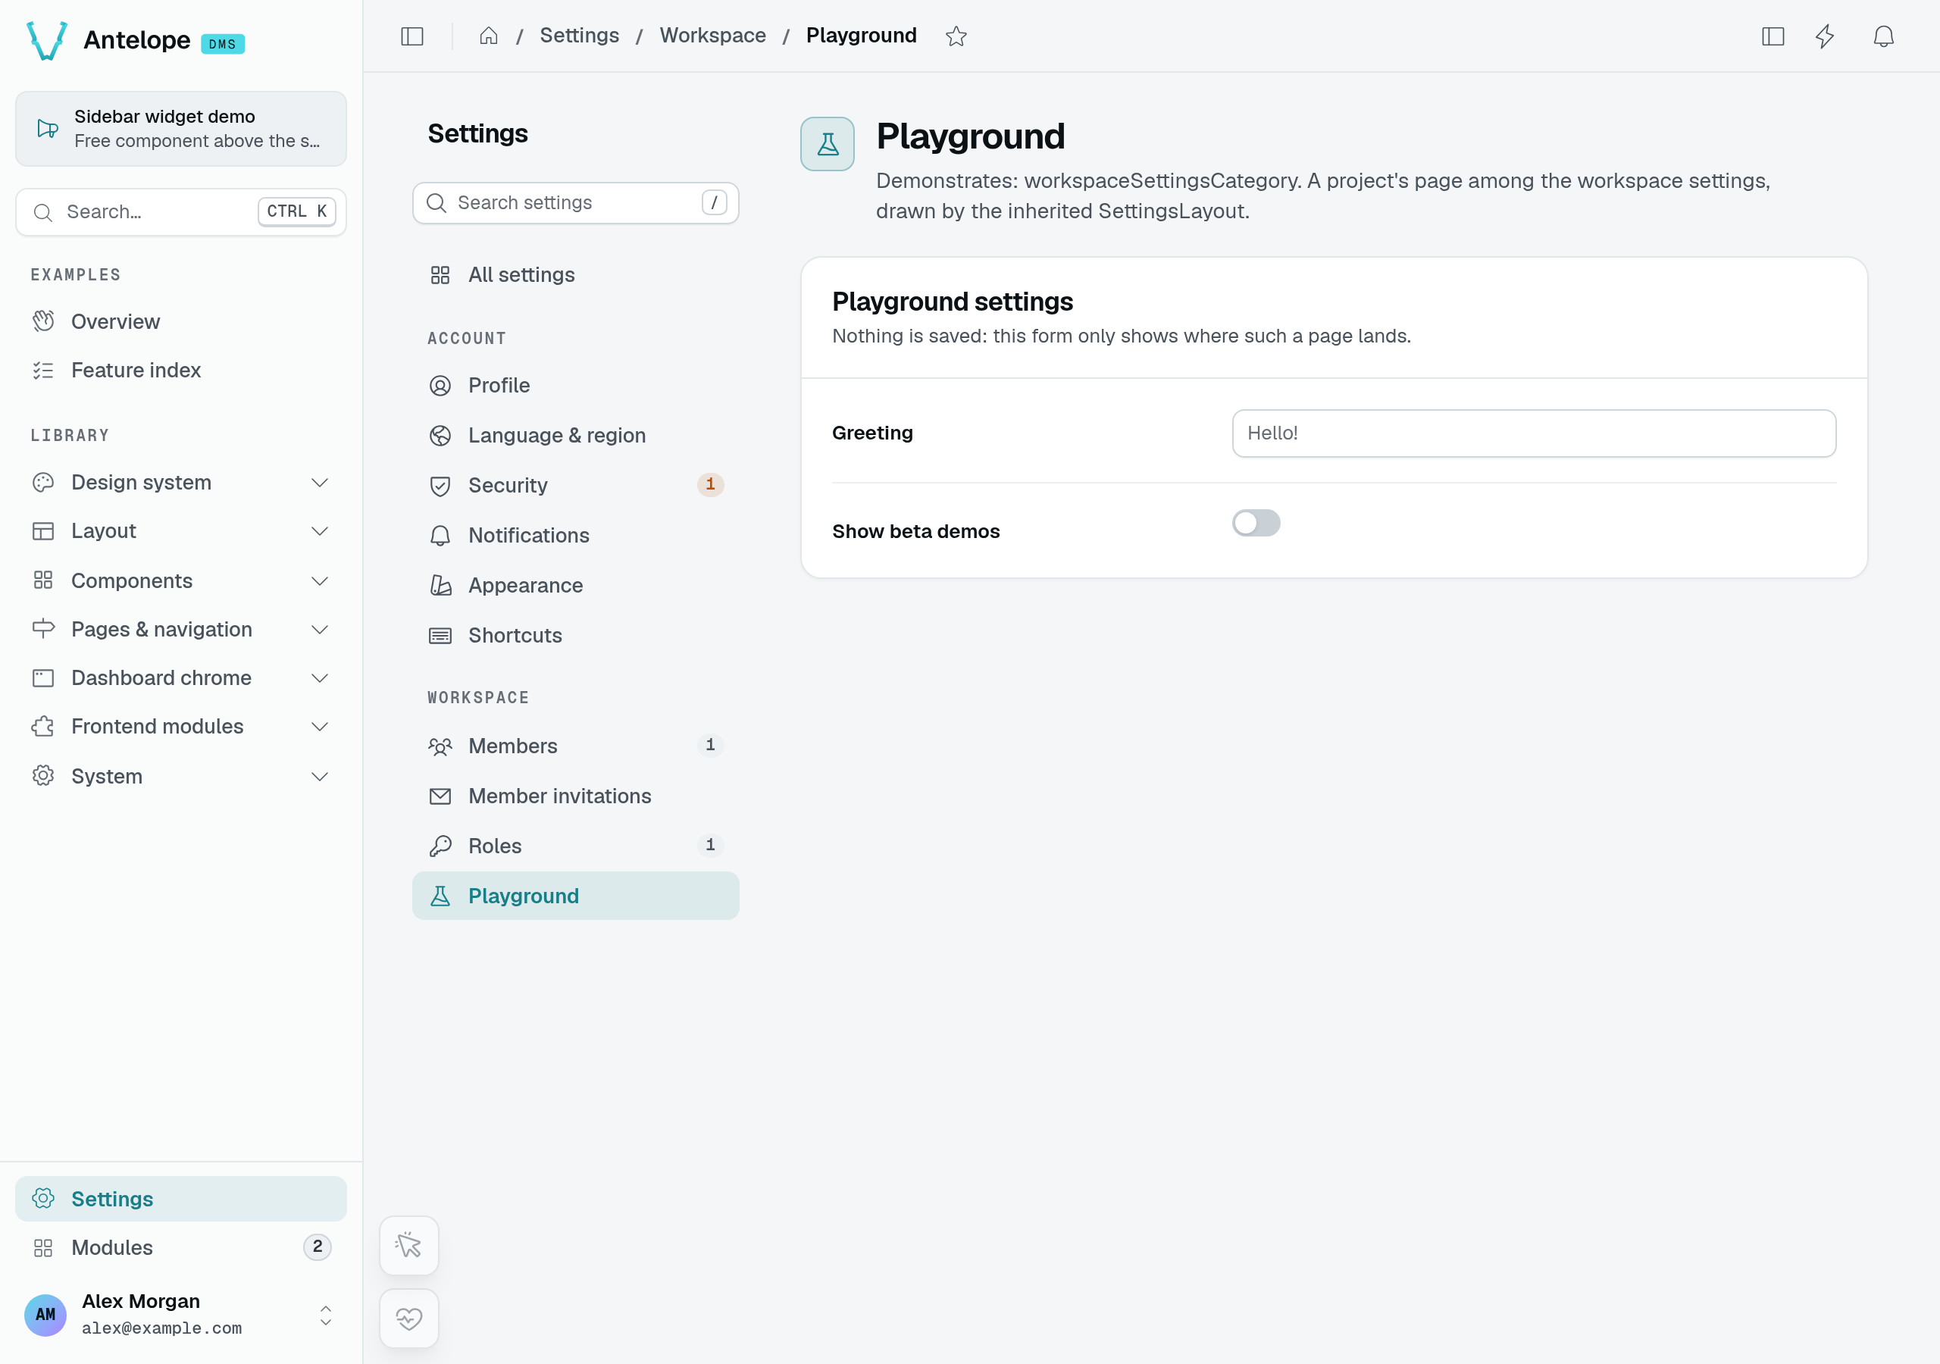This screenshot has width=1940, height=1364.
Task: Open Overview in Examples
Action: (181, 322)
